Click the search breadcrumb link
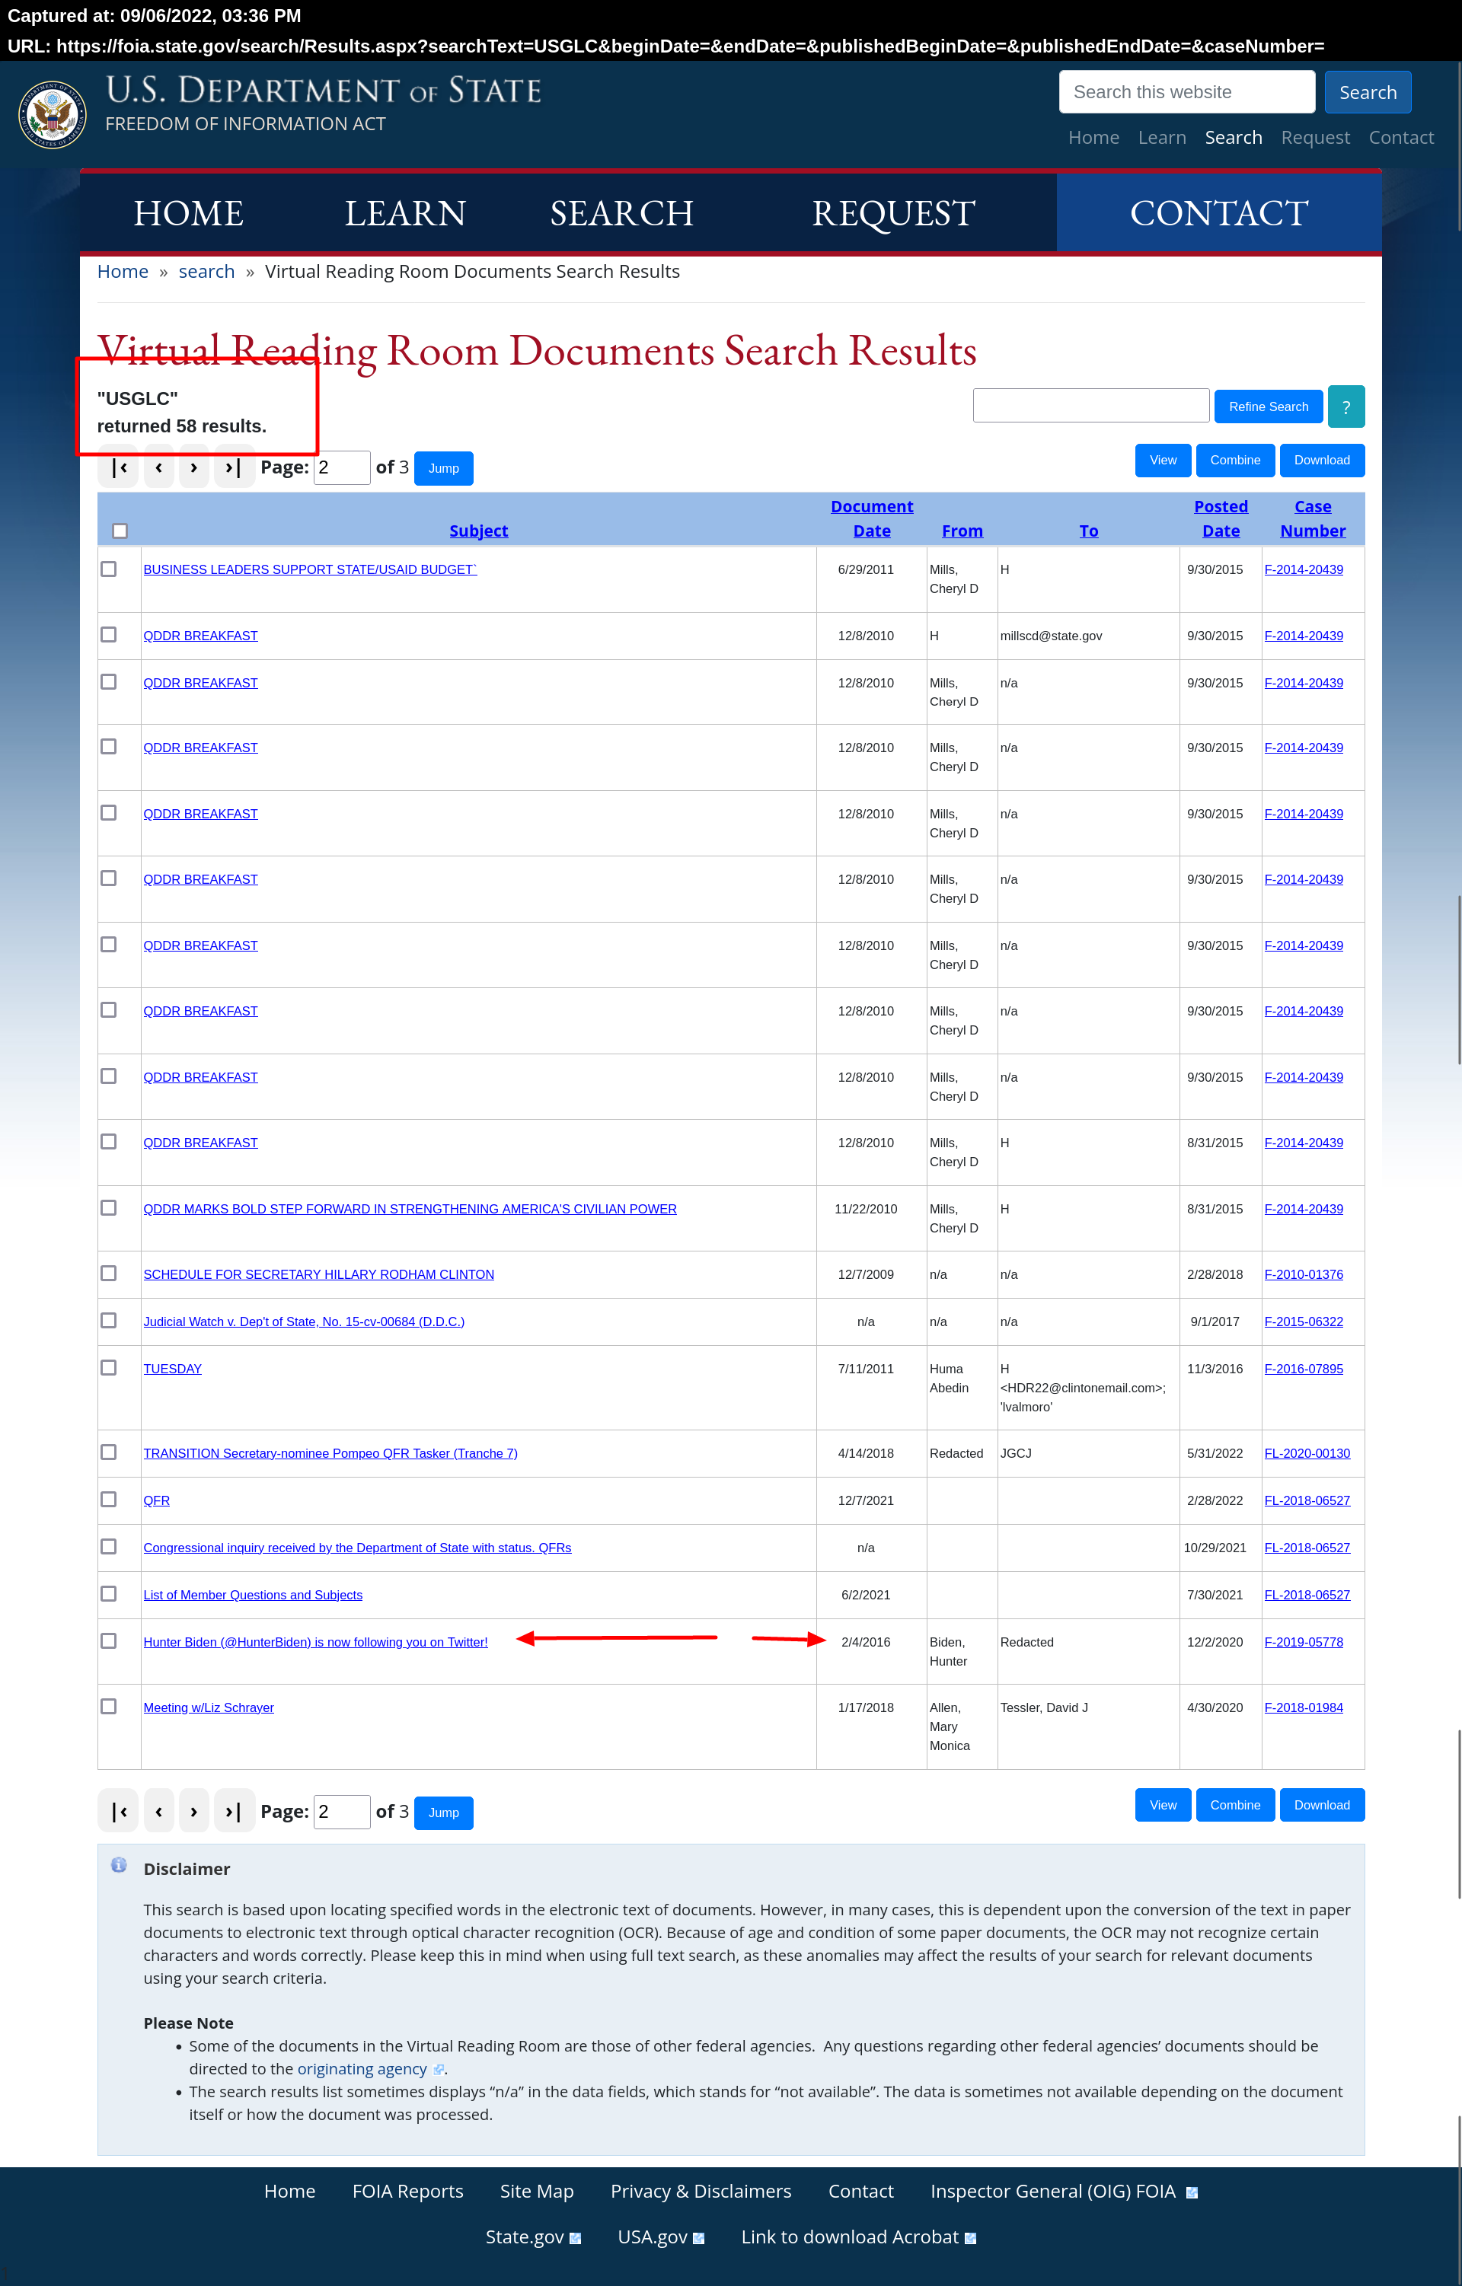 [206, 272]
